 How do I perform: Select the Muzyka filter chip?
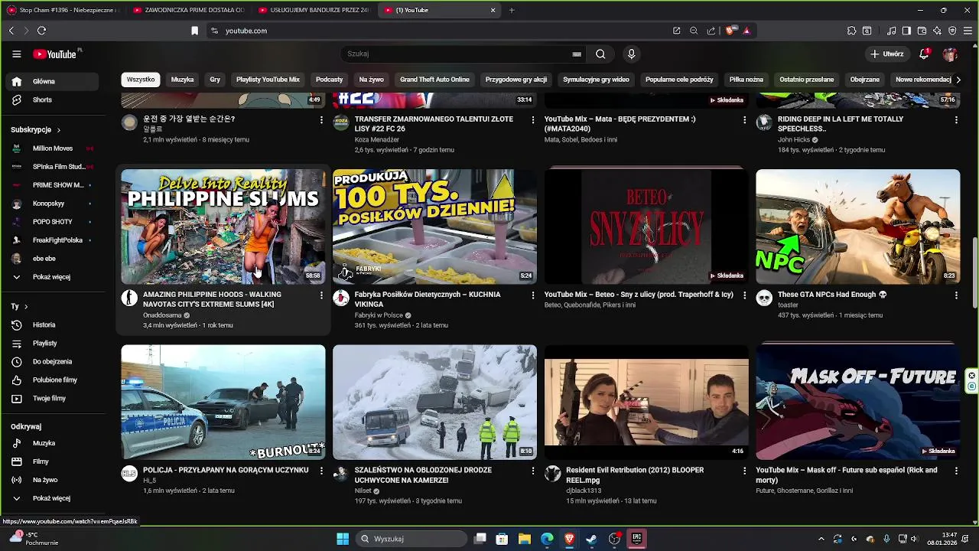click(182, 80)
